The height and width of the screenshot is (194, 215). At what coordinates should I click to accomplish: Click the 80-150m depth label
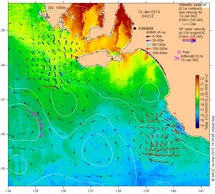point(159,45)
